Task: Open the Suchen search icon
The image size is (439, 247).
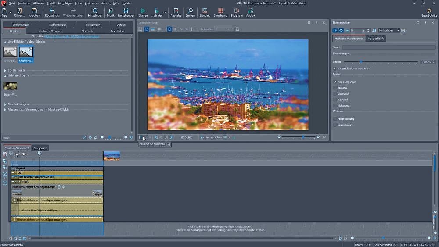Action: [190, 10]
